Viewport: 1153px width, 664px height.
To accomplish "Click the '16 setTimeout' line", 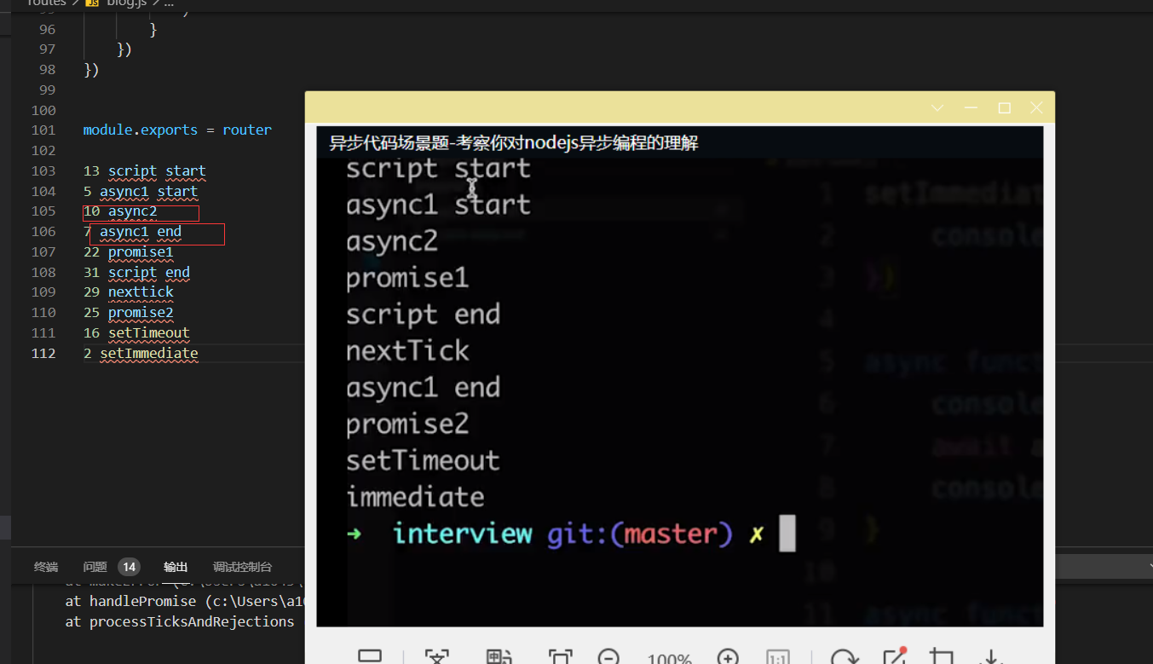I will coord(136,333).
